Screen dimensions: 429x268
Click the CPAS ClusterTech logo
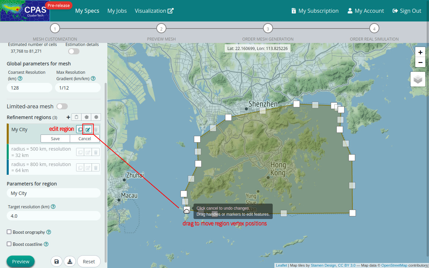point(25,11)
